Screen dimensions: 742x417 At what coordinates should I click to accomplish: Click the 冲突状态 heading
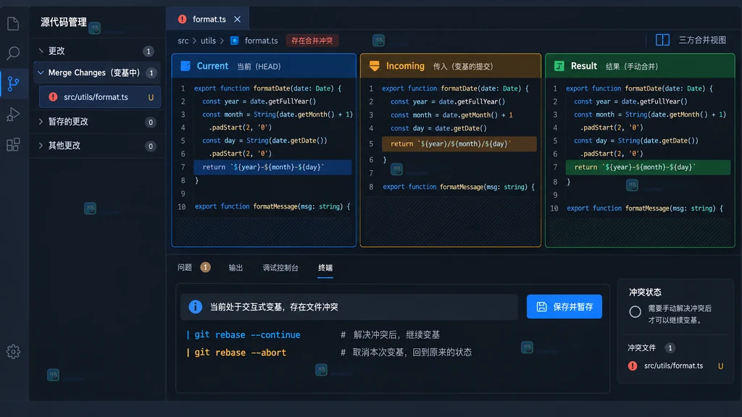click(x=645, y=292)
